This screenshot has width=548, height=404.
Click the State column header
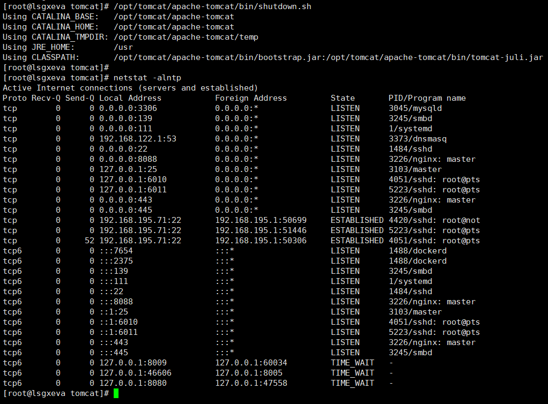343,98
